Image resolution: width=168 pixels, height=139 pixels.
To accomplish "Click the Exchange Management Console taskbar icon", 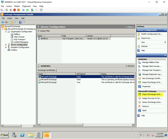I will point(47,135).
